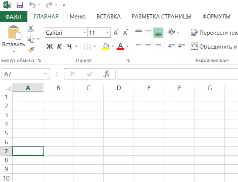Open the Customize Quick Access Toolbar dropdown
Image resolution: width=238 pixels, height=182 pixels.
click(64, 5)
